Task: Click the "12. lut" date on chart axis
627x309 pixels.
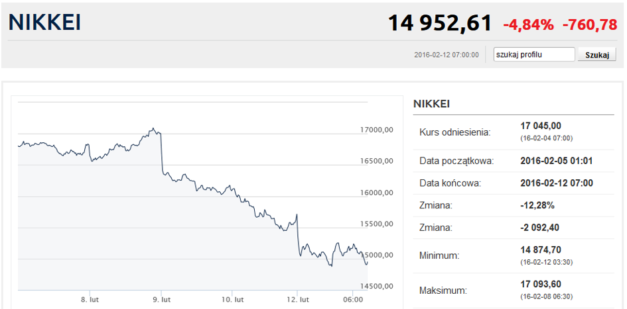Action: tap(298, 300)
